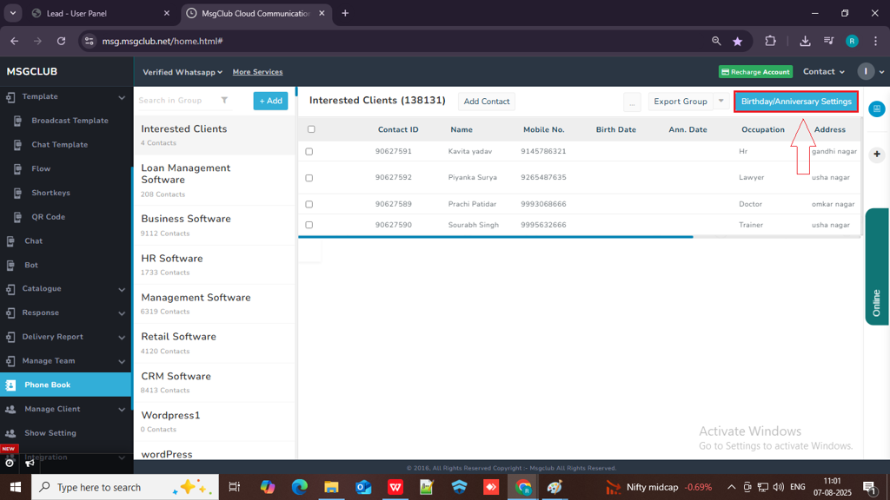Select the Retail Software group

click(215, 343)
